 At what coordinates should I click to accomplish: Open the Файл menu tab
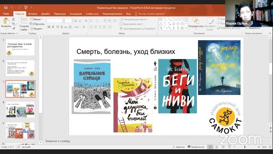(6, 14)
